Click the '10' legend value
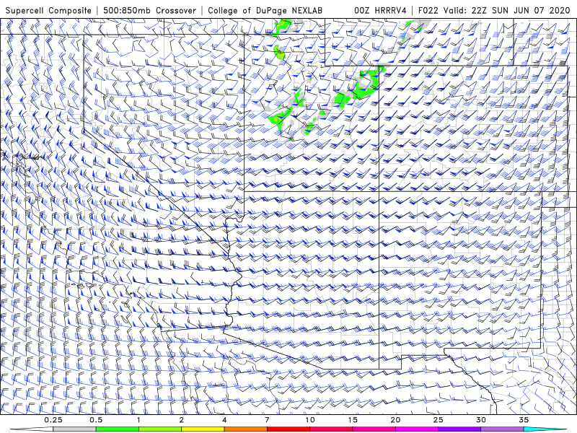Viewport: 577px width, 433px height. pos(310,420)
